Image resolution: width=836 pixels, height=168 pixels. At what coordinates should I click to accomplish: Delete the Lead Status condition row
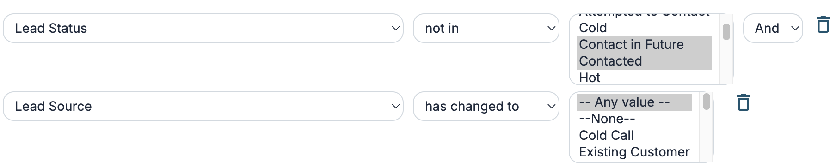pyautogui.click(x=823, y=24)
